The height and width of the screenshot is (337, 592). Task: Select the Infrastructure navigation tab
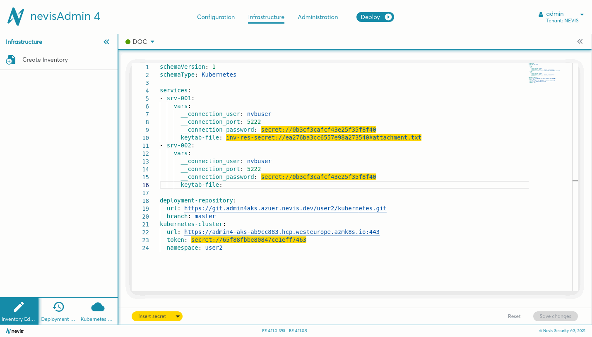[266, 17]
